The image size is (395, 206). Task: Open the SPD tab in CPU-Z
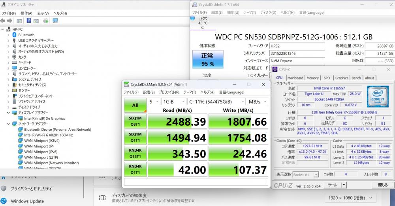point(327,78)
